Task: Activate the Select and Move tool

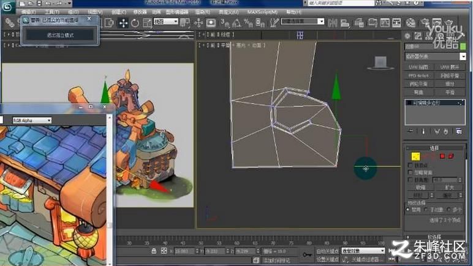Action: (x=123, y=23)
